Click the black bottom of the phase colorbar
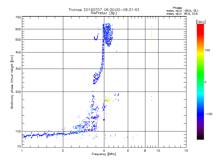 pos(200,137)
